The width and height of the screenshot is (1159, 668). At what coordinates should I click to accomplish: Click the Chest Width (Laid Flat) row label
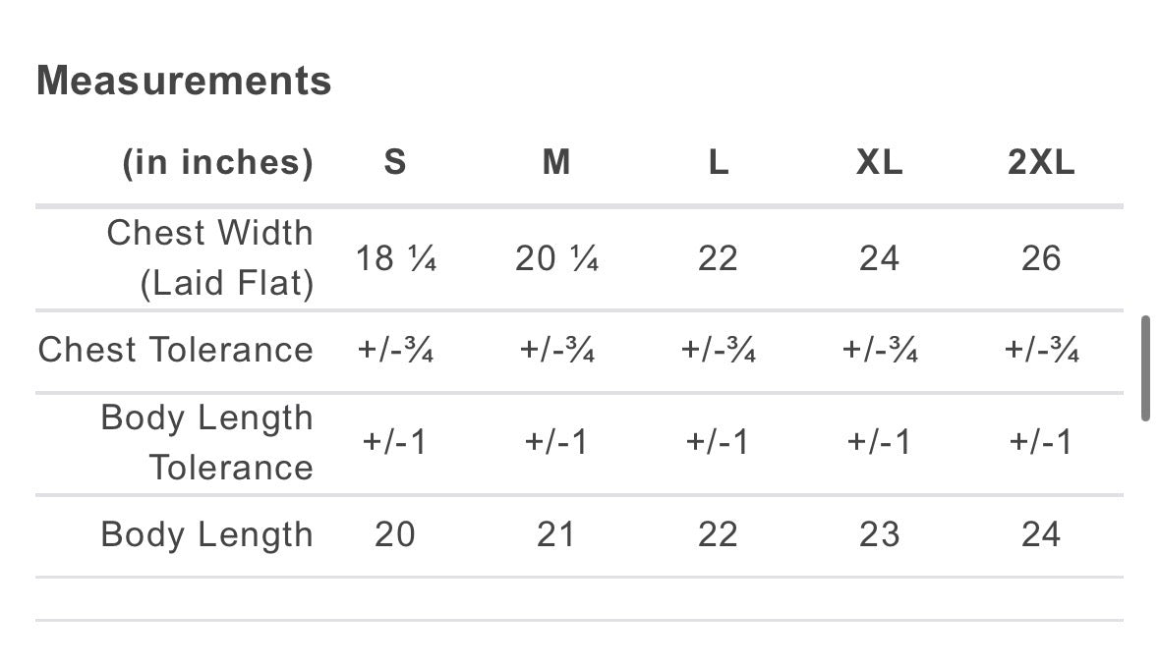click(x=209, y=258)
